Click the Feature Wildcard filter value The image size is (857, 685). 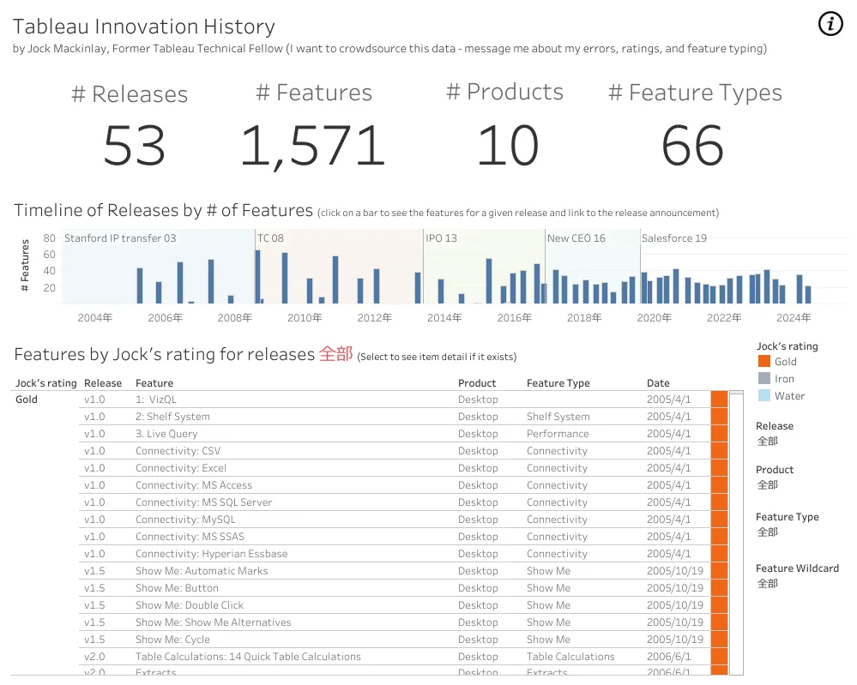click(x=768, y=583)
